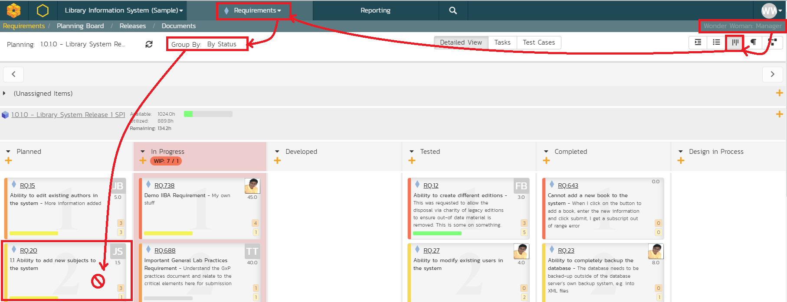
Task: Open the 1.0.1.0 Library System Release link
Action: pyautogui.click(x=68, y=115)
